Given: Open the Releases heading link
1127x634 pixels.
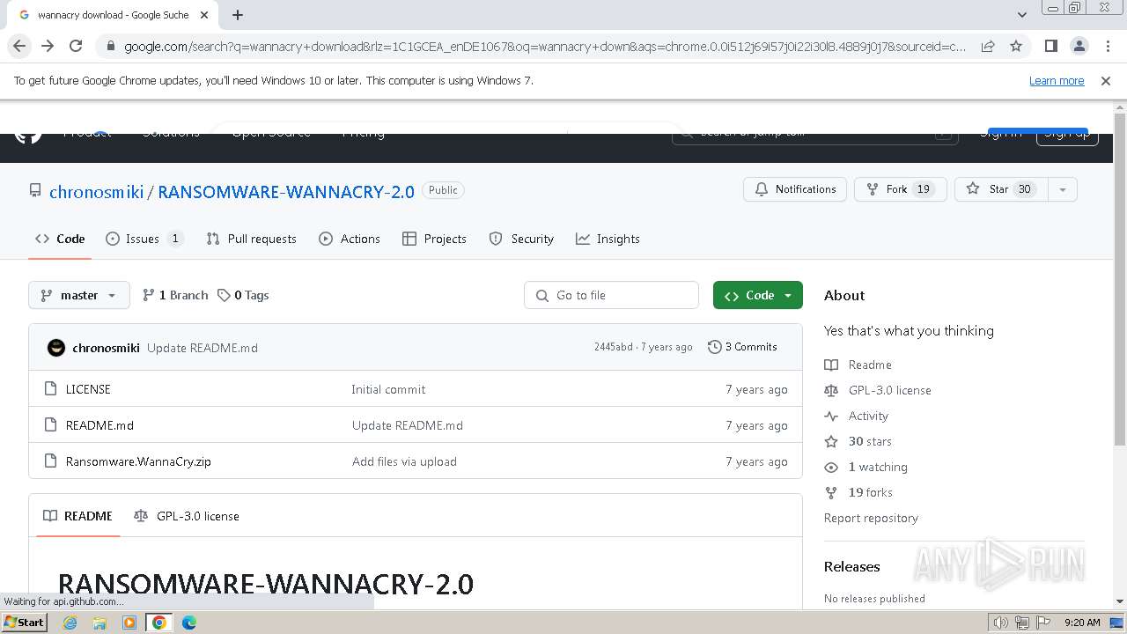Looking at the screenshot, I should point(852,566).
